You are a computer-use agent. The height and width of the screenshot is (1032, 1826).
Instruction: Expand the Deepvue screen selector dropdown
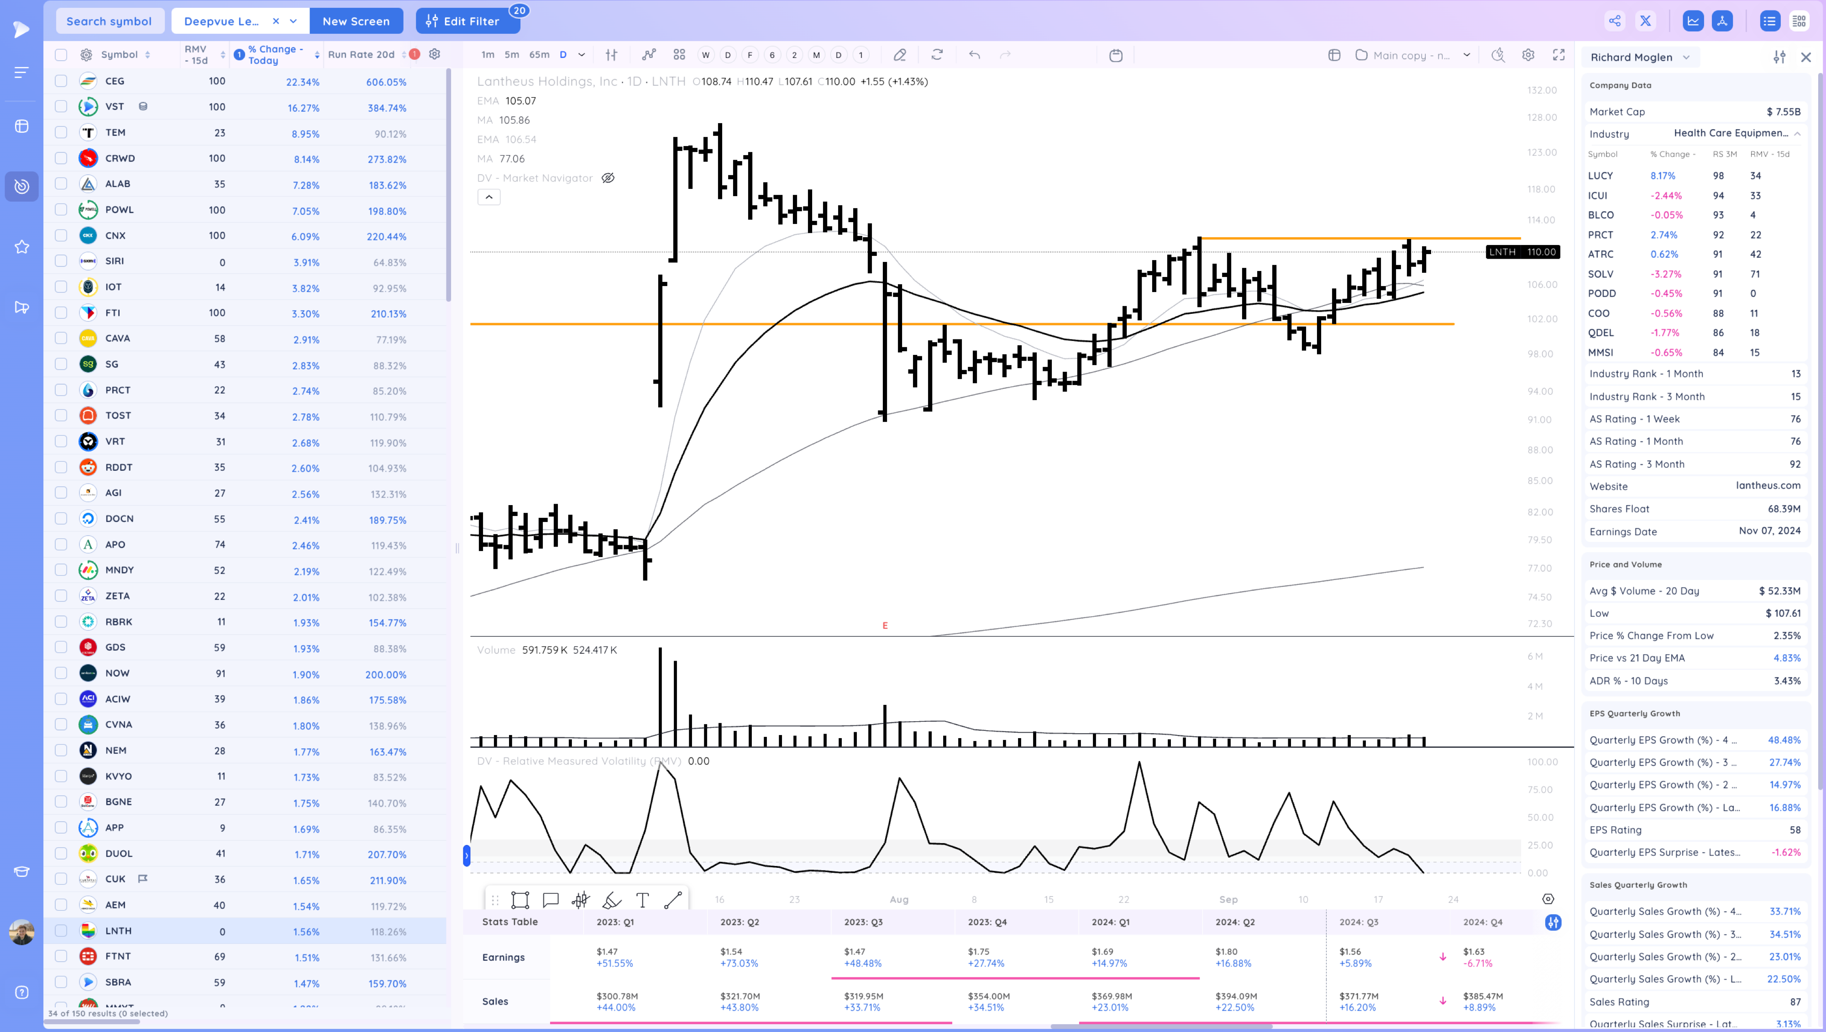(293, 21)
